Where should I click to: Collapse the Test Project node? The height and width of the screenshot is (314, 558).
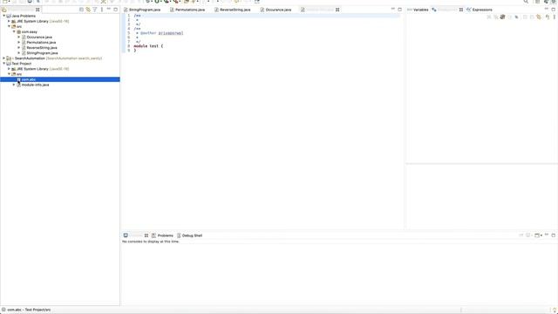tap(3, 64)
